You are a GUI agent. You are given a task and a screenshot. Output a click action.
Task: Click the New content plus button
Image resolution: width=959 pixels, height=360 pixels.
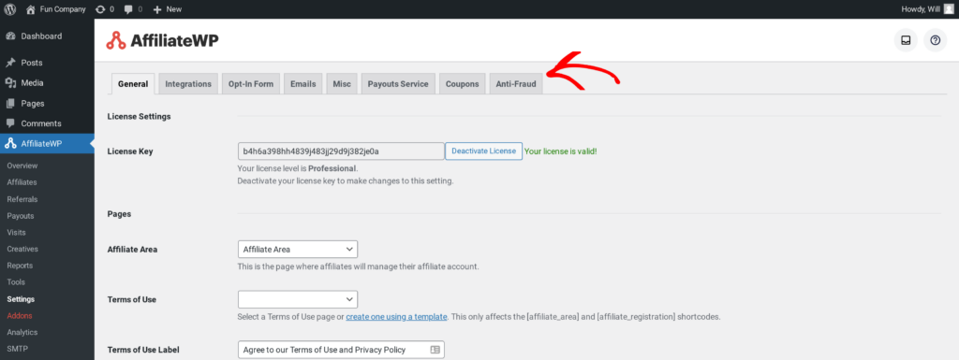coord(167,9)
